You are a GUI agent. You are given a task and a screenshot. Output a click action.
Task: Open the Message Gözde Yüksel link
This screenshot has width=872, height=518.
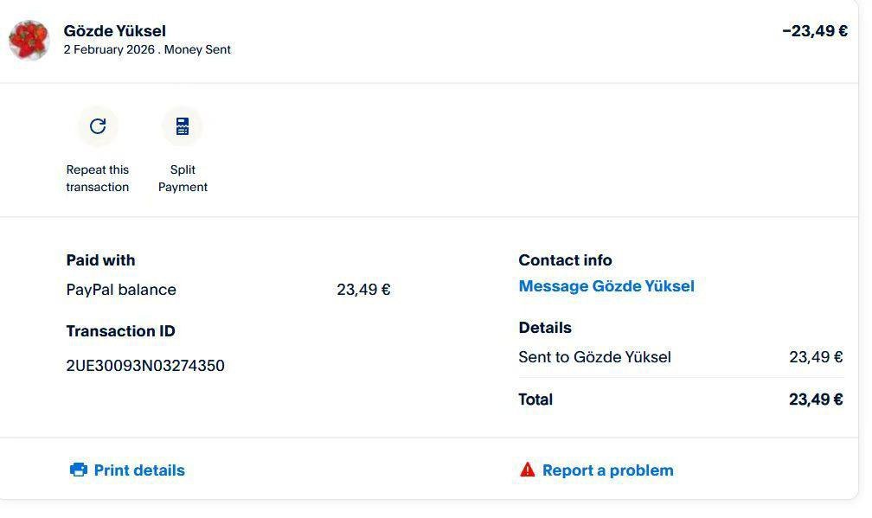[x=606, y=286]
